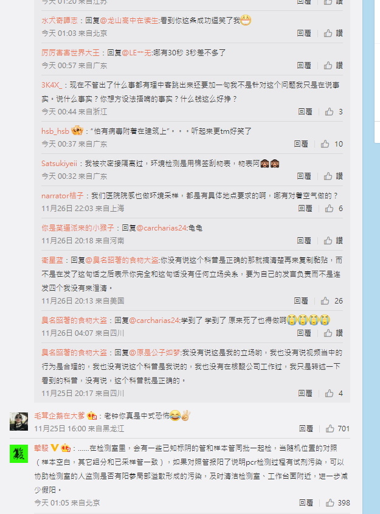Like 轚駿's comment with 398 likes
Screen dimensions: 380x514
337,503
